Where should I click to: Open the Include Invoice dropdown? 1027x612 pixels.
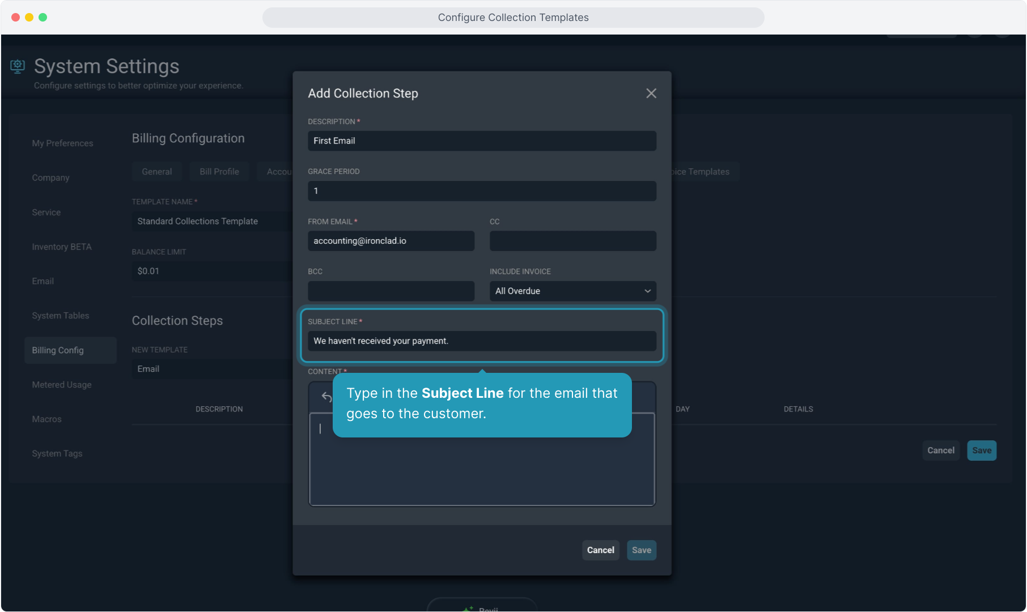point(572,291)
